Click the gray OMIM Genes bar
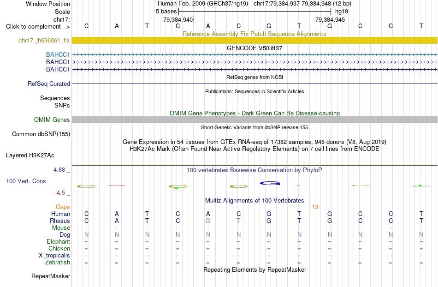Image resolution: width=438 pixels, height=287 pixels. pos(255,120)
